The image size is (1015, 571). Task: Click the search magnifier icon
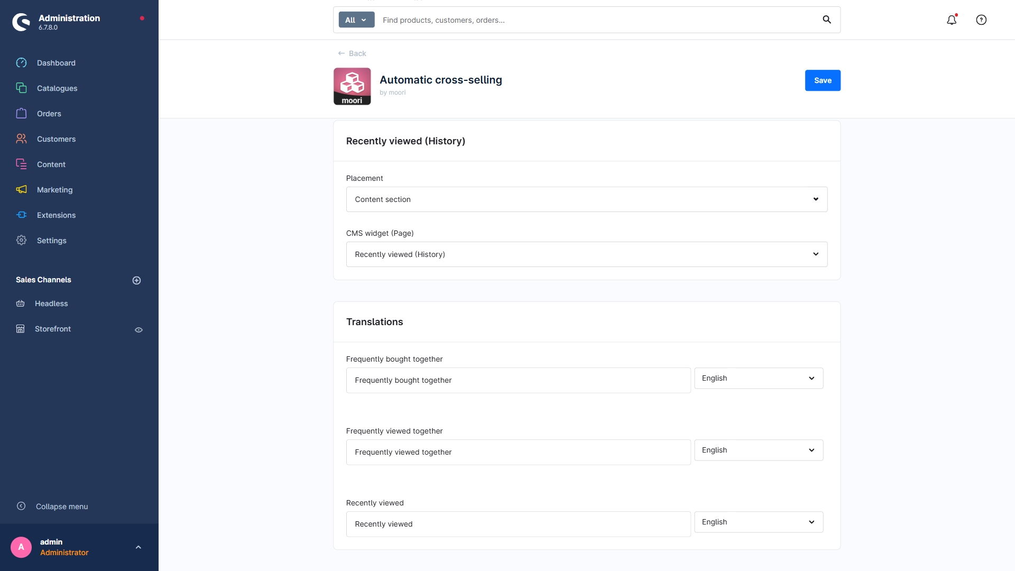[827, 19]
